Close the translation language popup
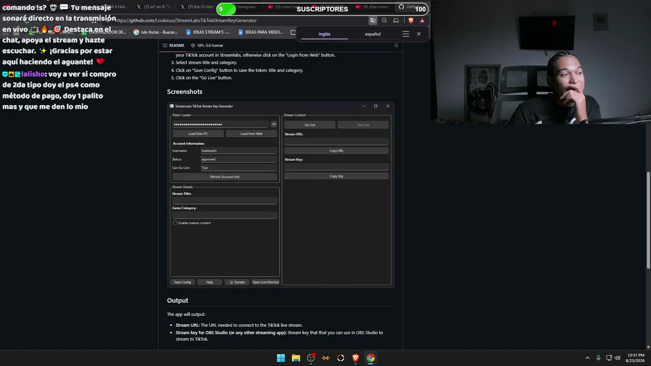651x366 pixels. tap(419, 34)
